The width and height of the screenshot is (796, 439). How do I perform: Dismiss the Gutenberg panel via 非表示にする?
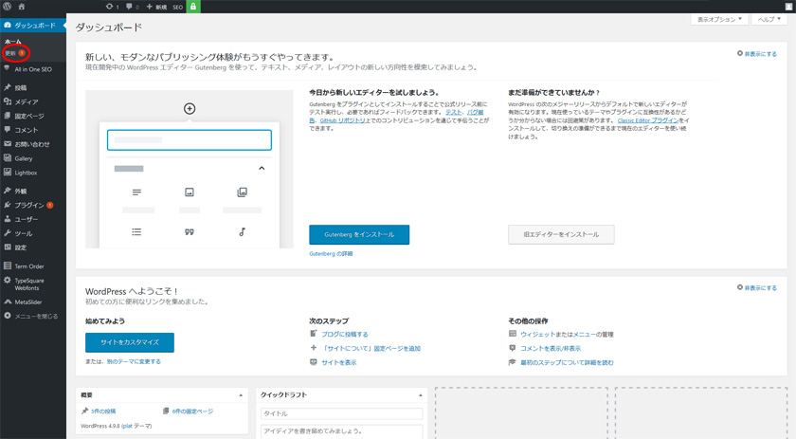tap(757, 54)
